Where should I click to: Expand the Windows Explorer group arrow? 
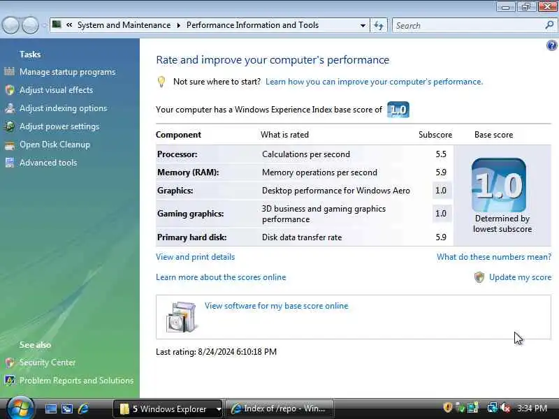tap(218, 409)
